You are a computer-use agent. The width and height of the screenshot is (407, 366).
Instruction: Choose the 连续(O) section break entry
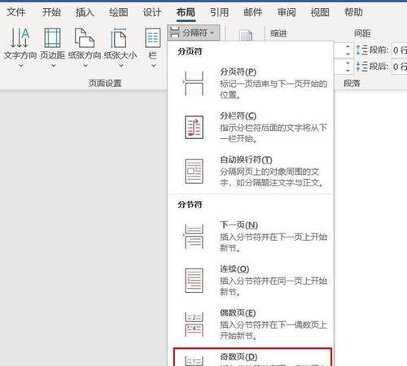coord(251,281)
